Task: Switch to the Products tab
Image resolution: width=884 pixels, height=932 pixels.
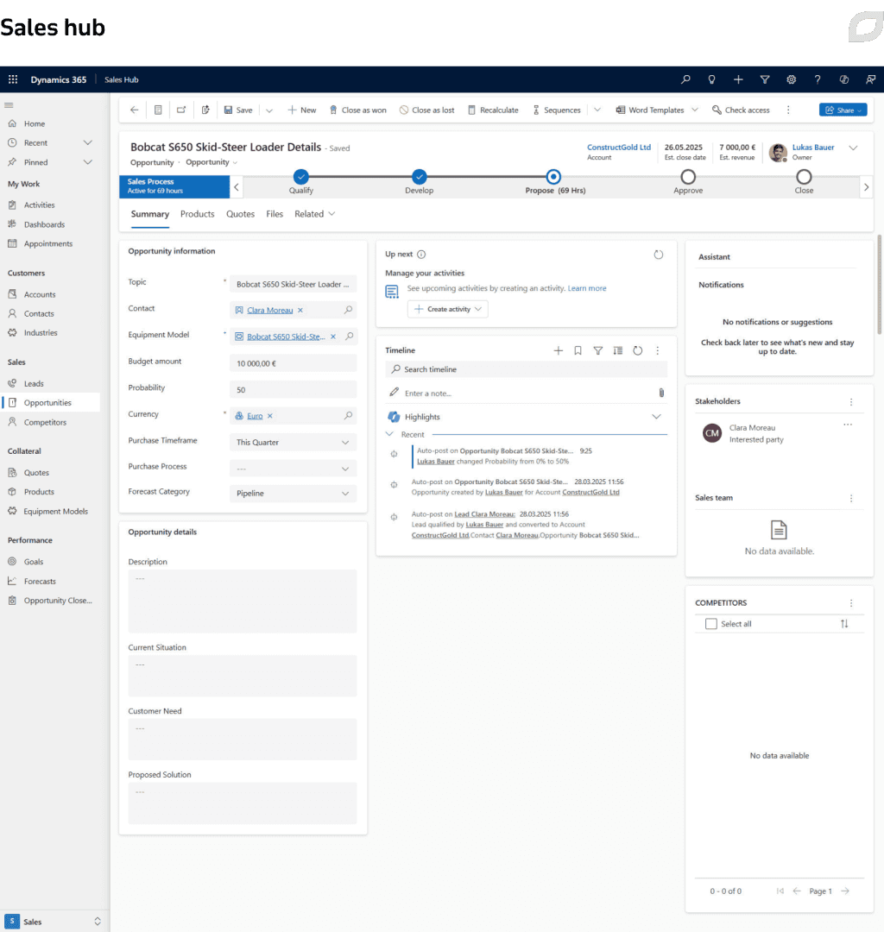Action: coord(198,214)
